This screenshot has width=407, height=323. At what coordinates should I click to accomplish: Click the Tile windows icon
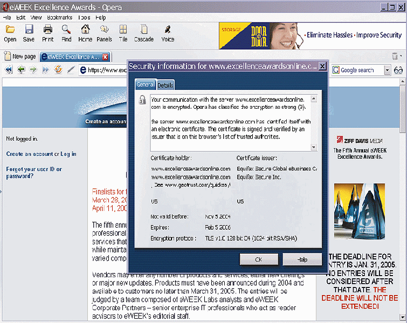pyautogui.click(x=123, y=29)
